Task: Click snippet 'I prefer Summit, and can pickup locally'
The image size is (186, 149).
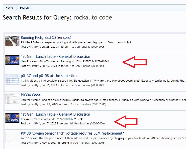Action: pos(103,100)
